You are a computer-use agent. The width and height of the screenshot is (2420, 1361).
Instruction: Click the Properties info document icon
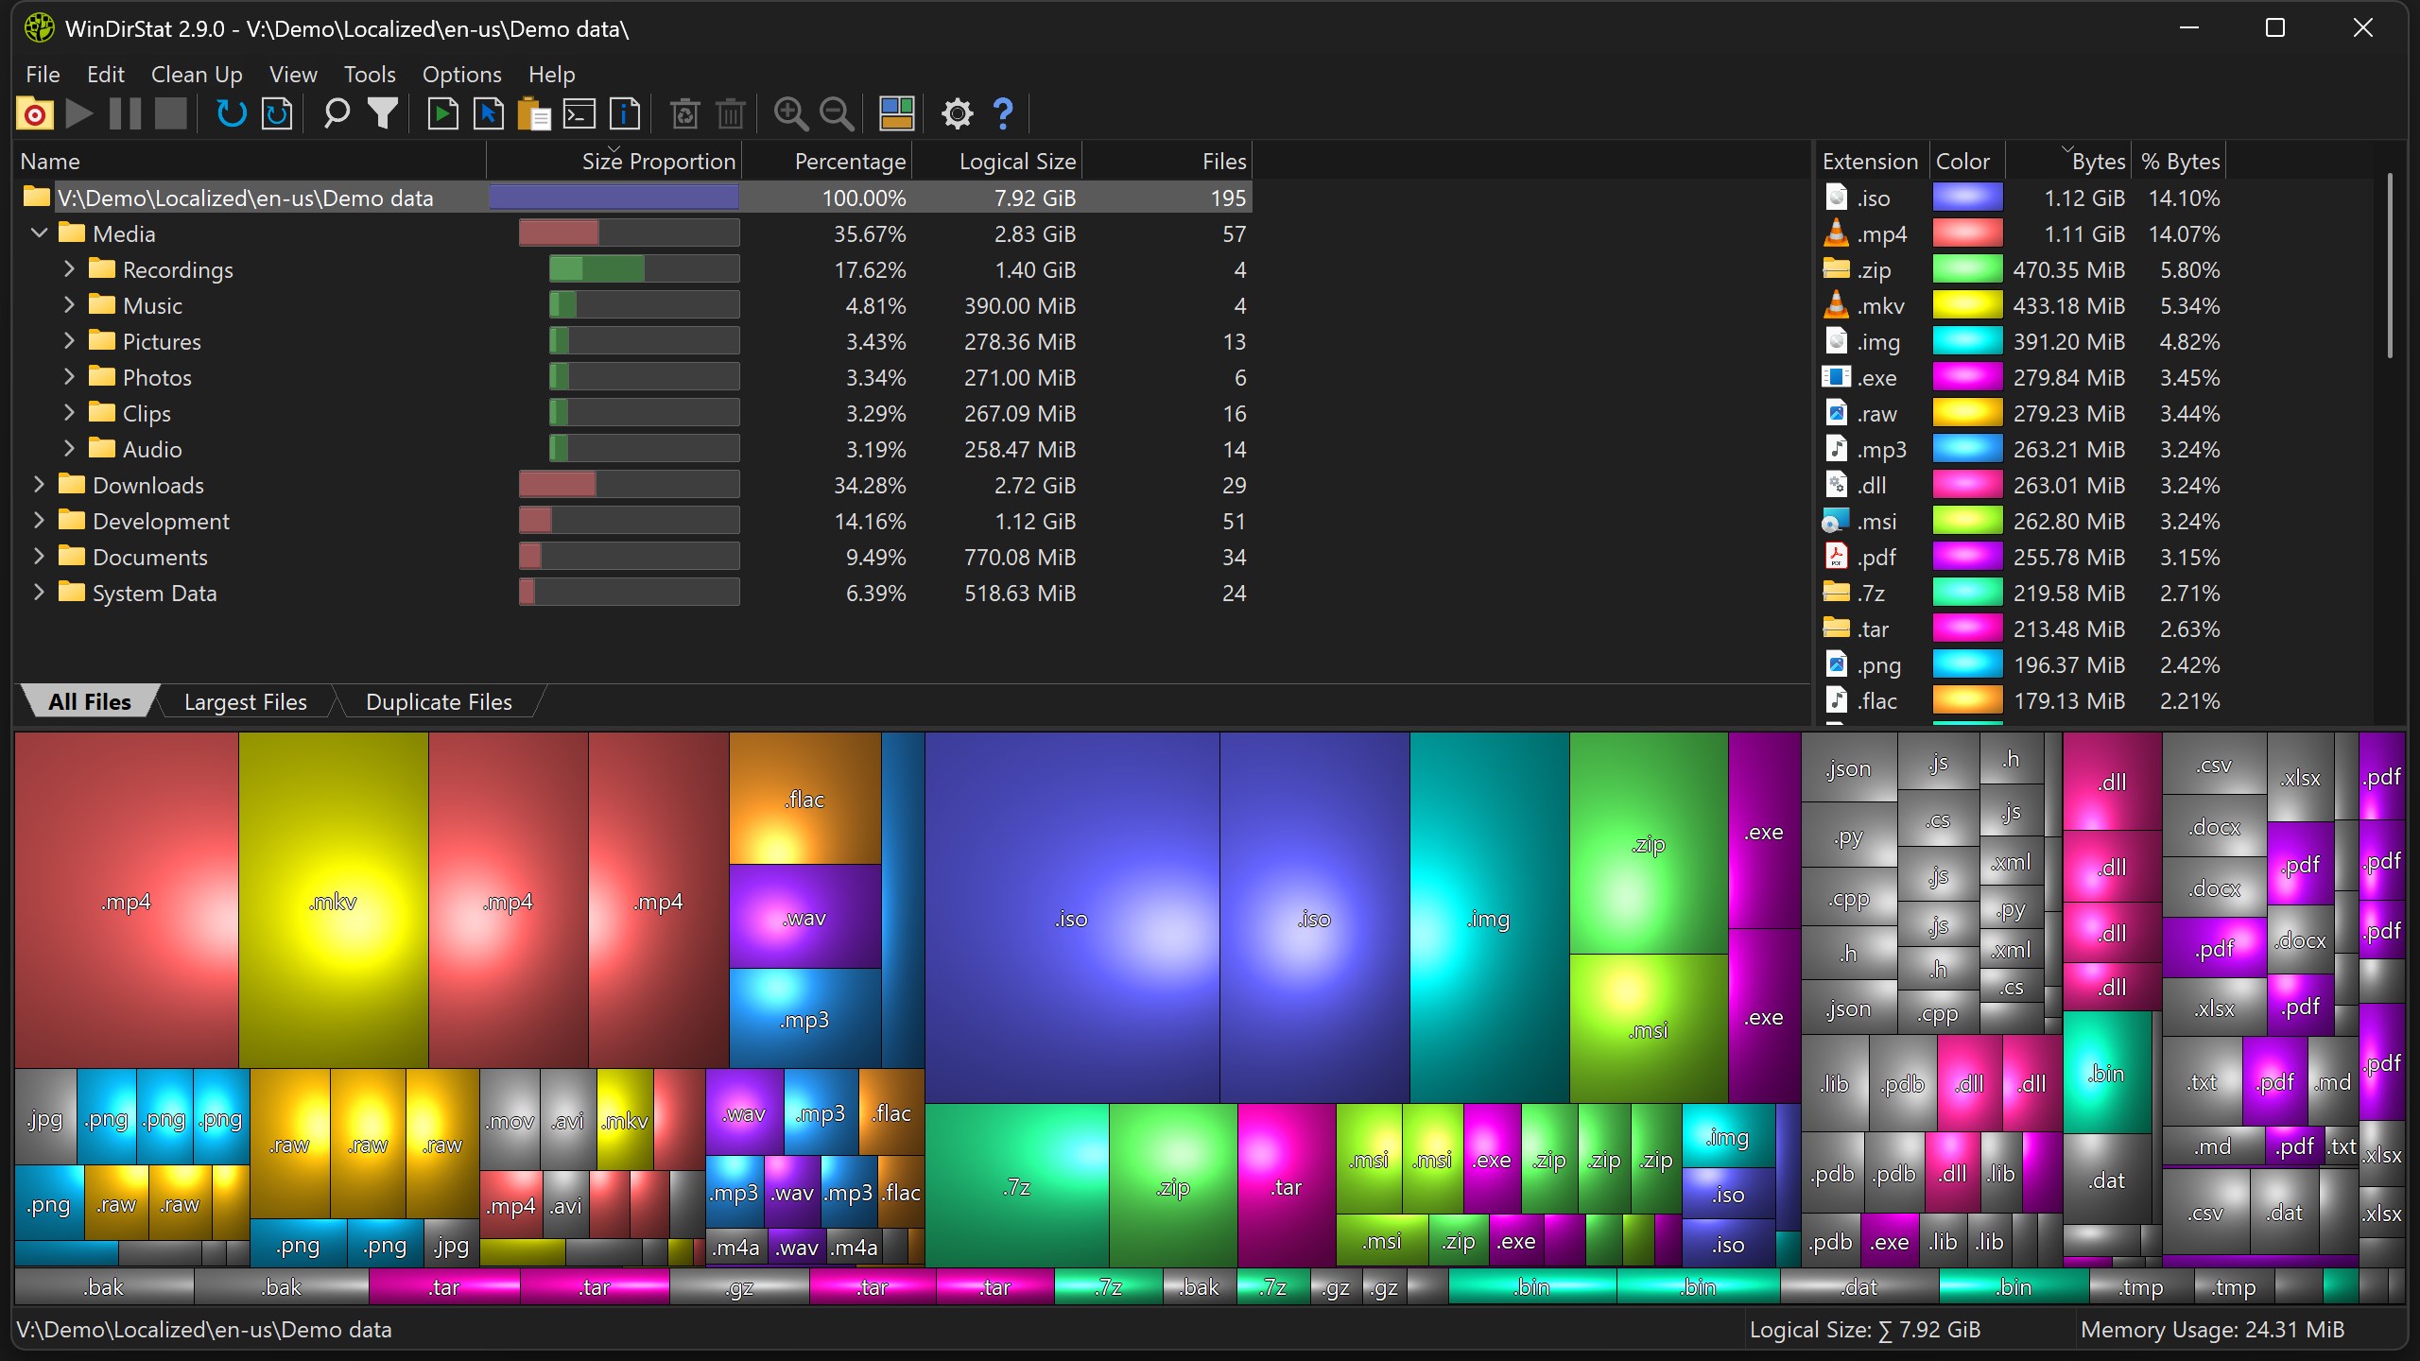click(x=625, y=114)
